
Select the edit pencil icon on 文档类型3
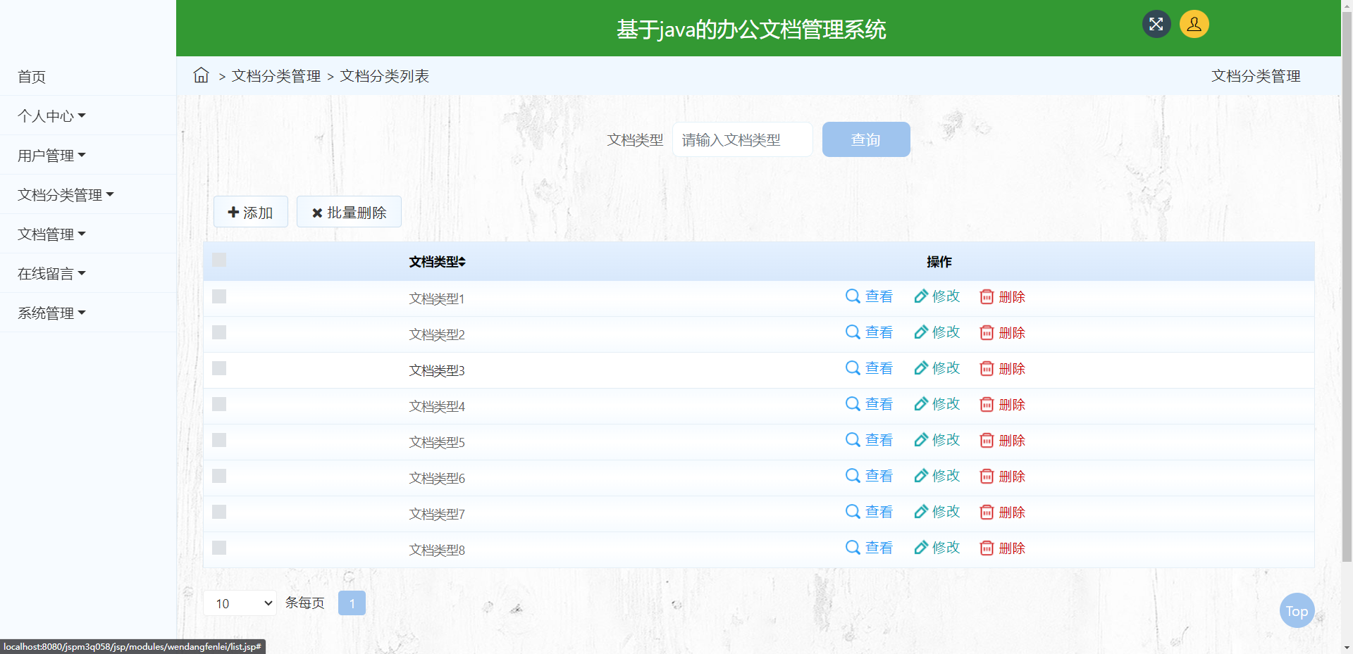[921, 368]
